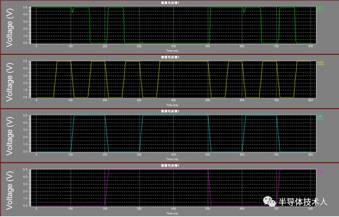Select the v(Co) legend label

[321, 8]
